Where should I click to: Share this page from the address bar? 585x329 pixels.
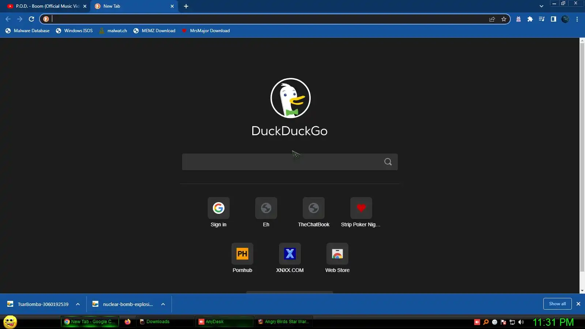(x=492, y=19)
